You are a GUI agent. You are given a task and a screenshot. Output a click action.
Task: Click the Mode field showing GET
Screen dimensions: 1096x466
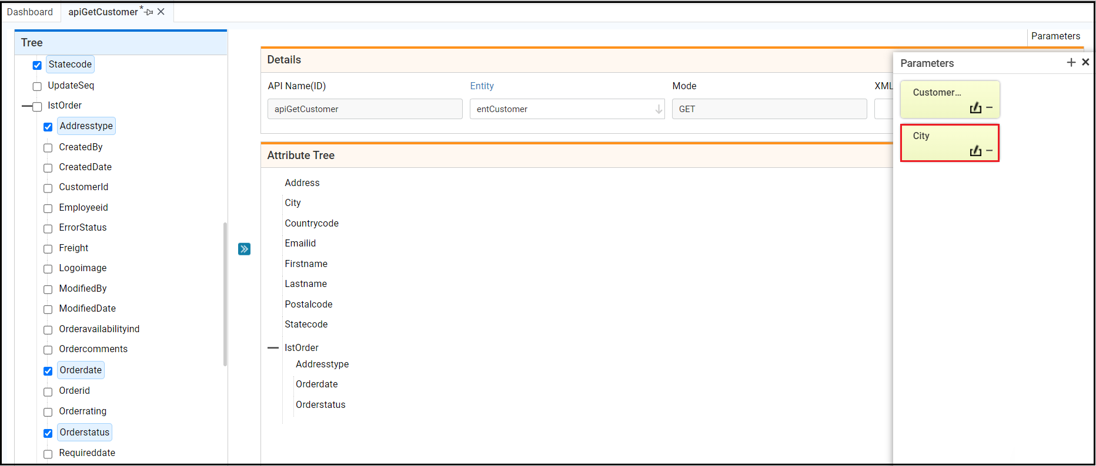click(x=769, y=109)
